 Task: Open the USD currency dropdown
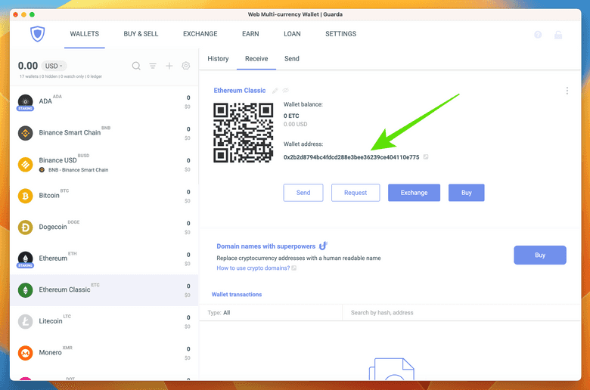[53, 66]
